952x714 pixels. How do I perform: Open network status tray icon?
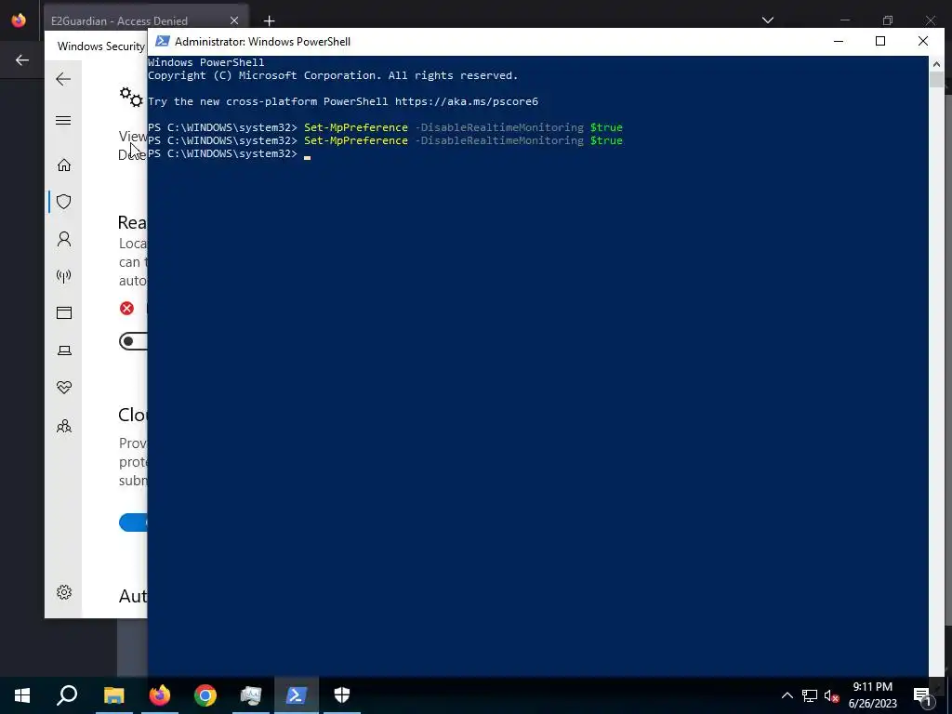tap(810, 695)
